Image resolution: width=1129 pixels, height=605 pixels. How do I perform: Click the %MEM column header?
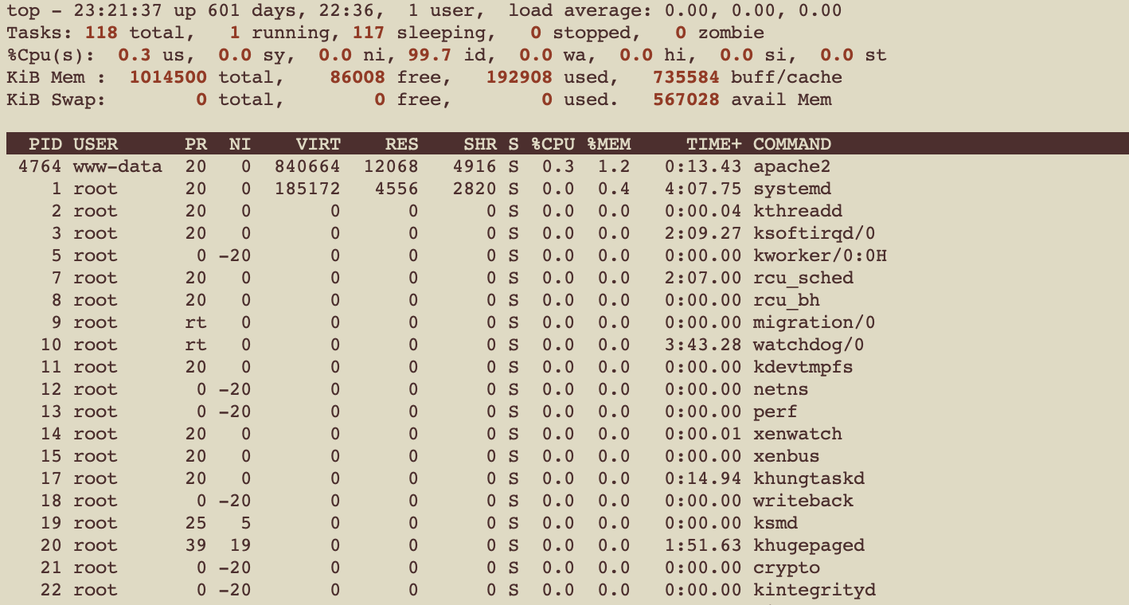click(609, 144)
